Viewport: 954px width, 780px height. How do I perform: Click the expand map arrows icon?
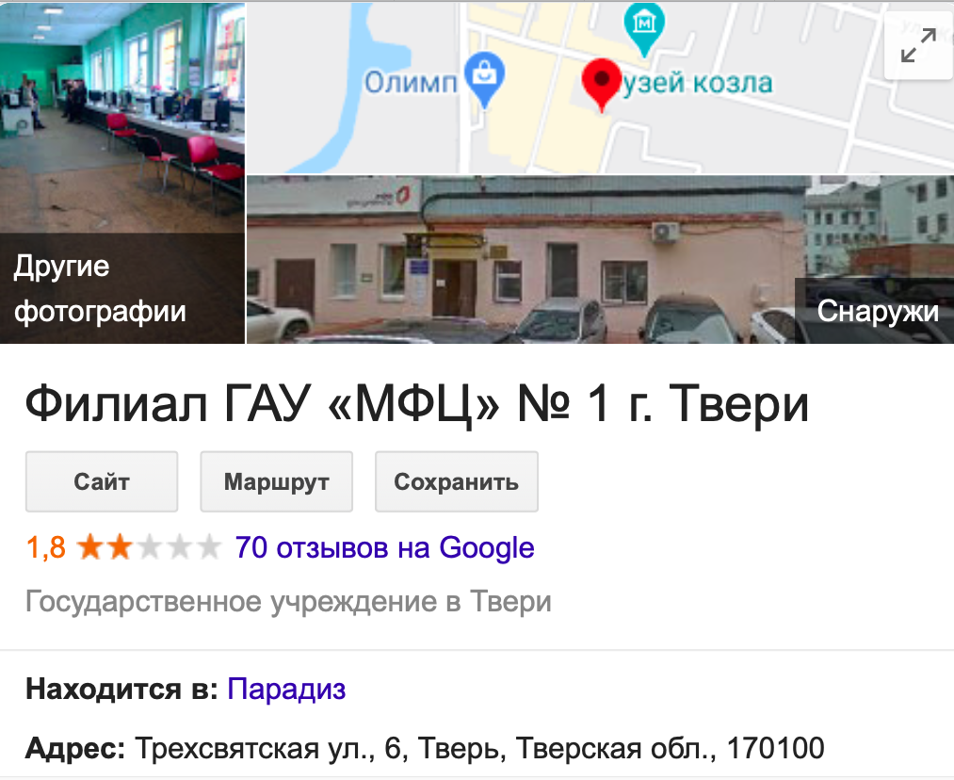tap(919, 45)
